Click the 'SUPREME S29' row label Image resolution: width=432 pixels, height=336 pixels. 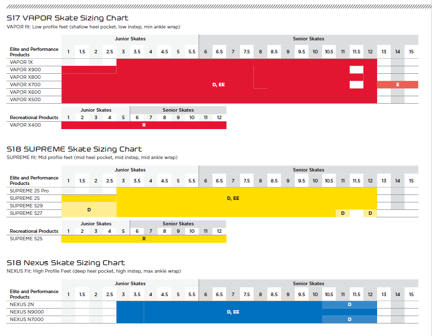26,206
